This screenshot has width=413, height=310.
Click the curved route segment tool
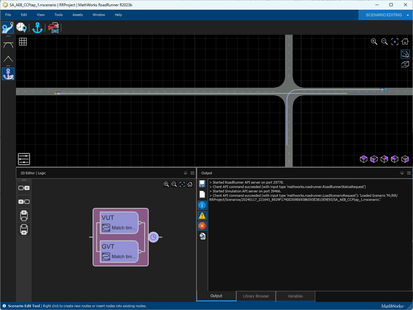(8, 45)
